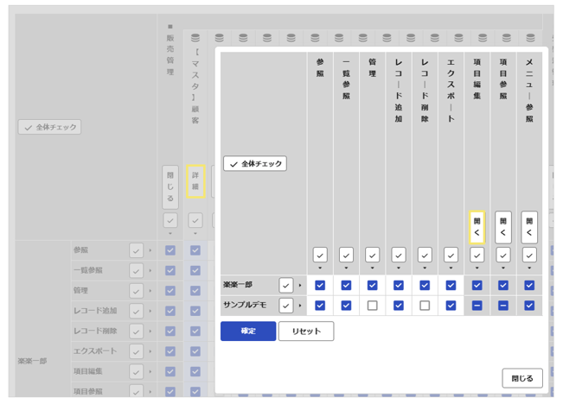563x404 pixels.
Task: Open dropdown arrow below メニュー参照 column check
Action: (529, 268)
